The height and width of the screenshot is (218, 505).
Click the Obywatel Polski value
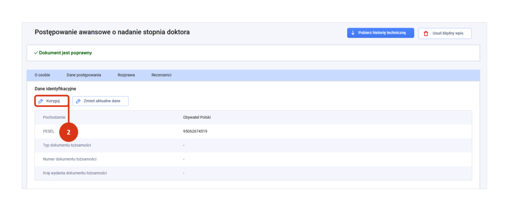[x=197, y=117]
